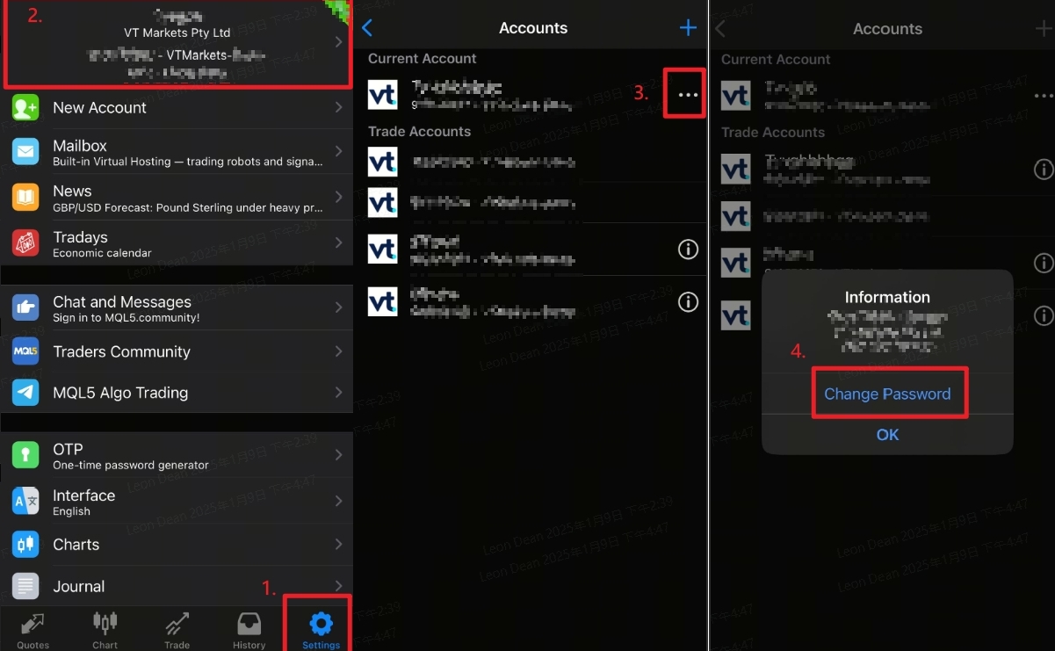Expand the Chat and Messages chevron

coord(338,307)
